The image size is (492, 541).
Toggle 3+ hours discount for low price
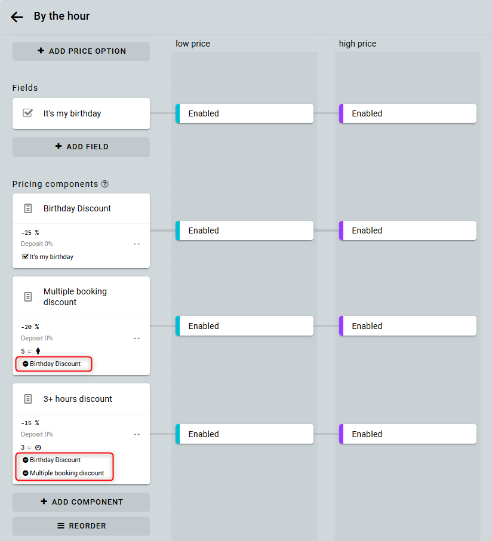[245, 434]
